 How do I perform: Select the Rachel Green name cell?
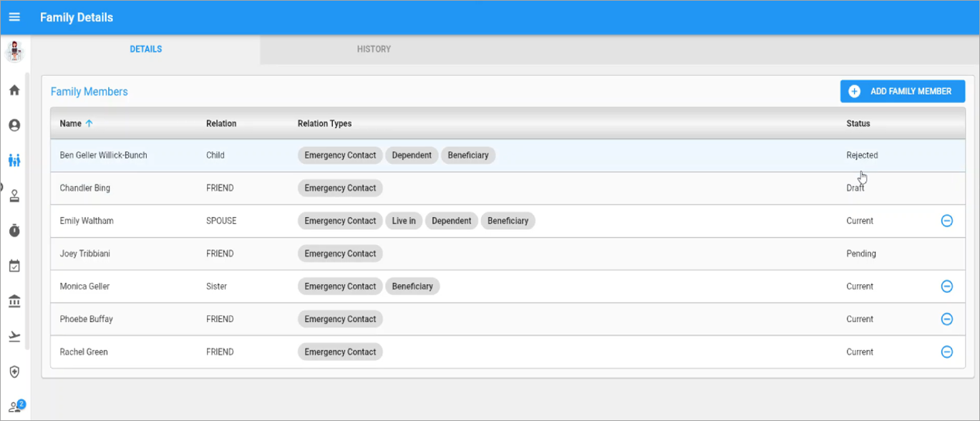[x=84, y=352]
